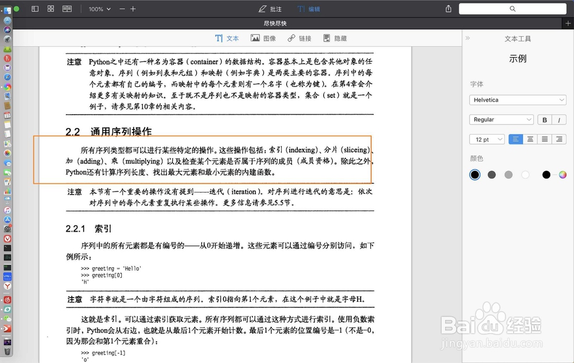Toggle the sidebar panel view icon
Screen dimensions: 574x363
click(35, 9)
